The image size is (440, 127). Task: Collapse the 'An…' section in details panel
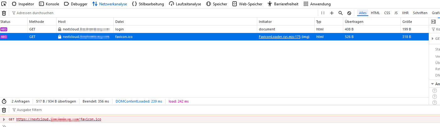point(432,84)
